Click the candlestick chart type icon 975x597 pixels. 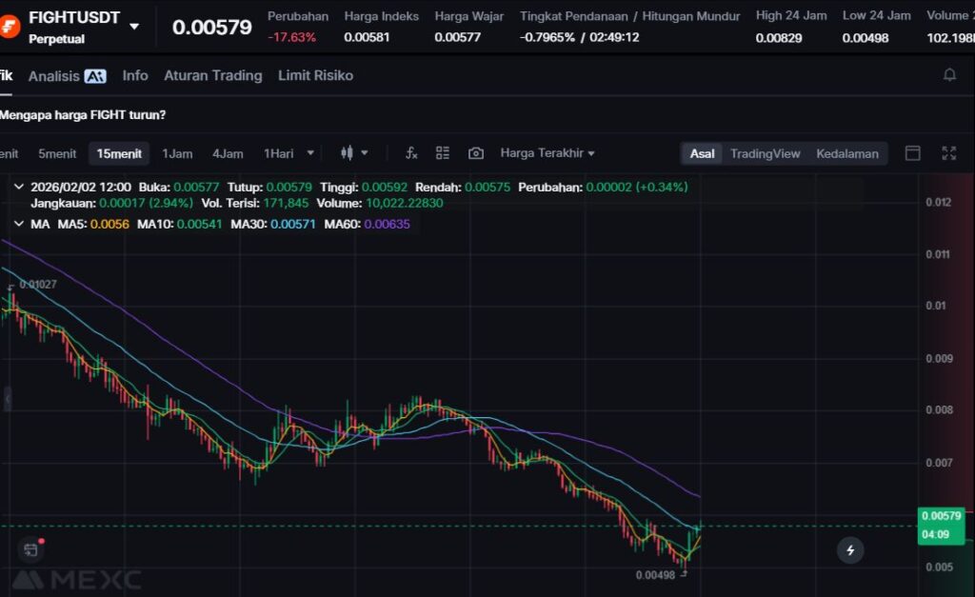coord(347,153)
